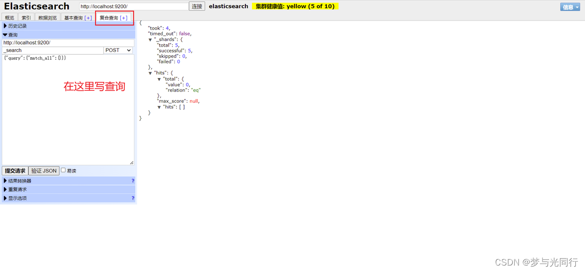Open help for 显示选项 section
Viewport: 585px width, 271px height.
click(x=133, y=198)
